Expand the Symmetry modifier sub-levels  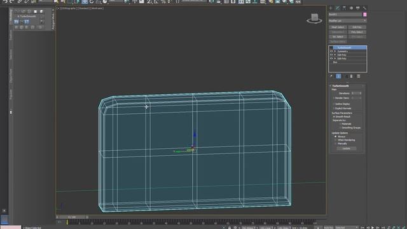[x=335, y=52]
